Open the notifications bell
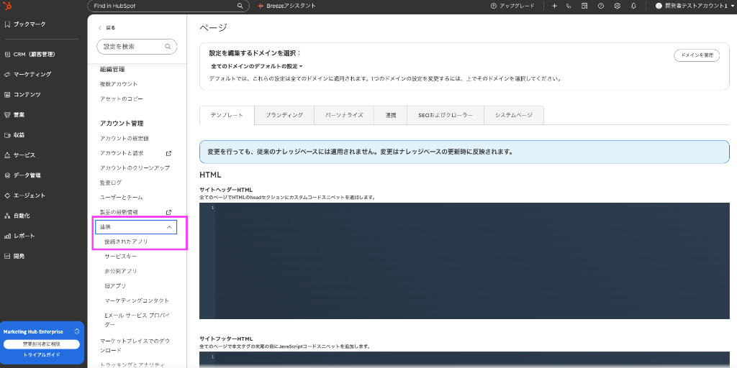Screen dimensions: 737x368 [x=633, y=6]
